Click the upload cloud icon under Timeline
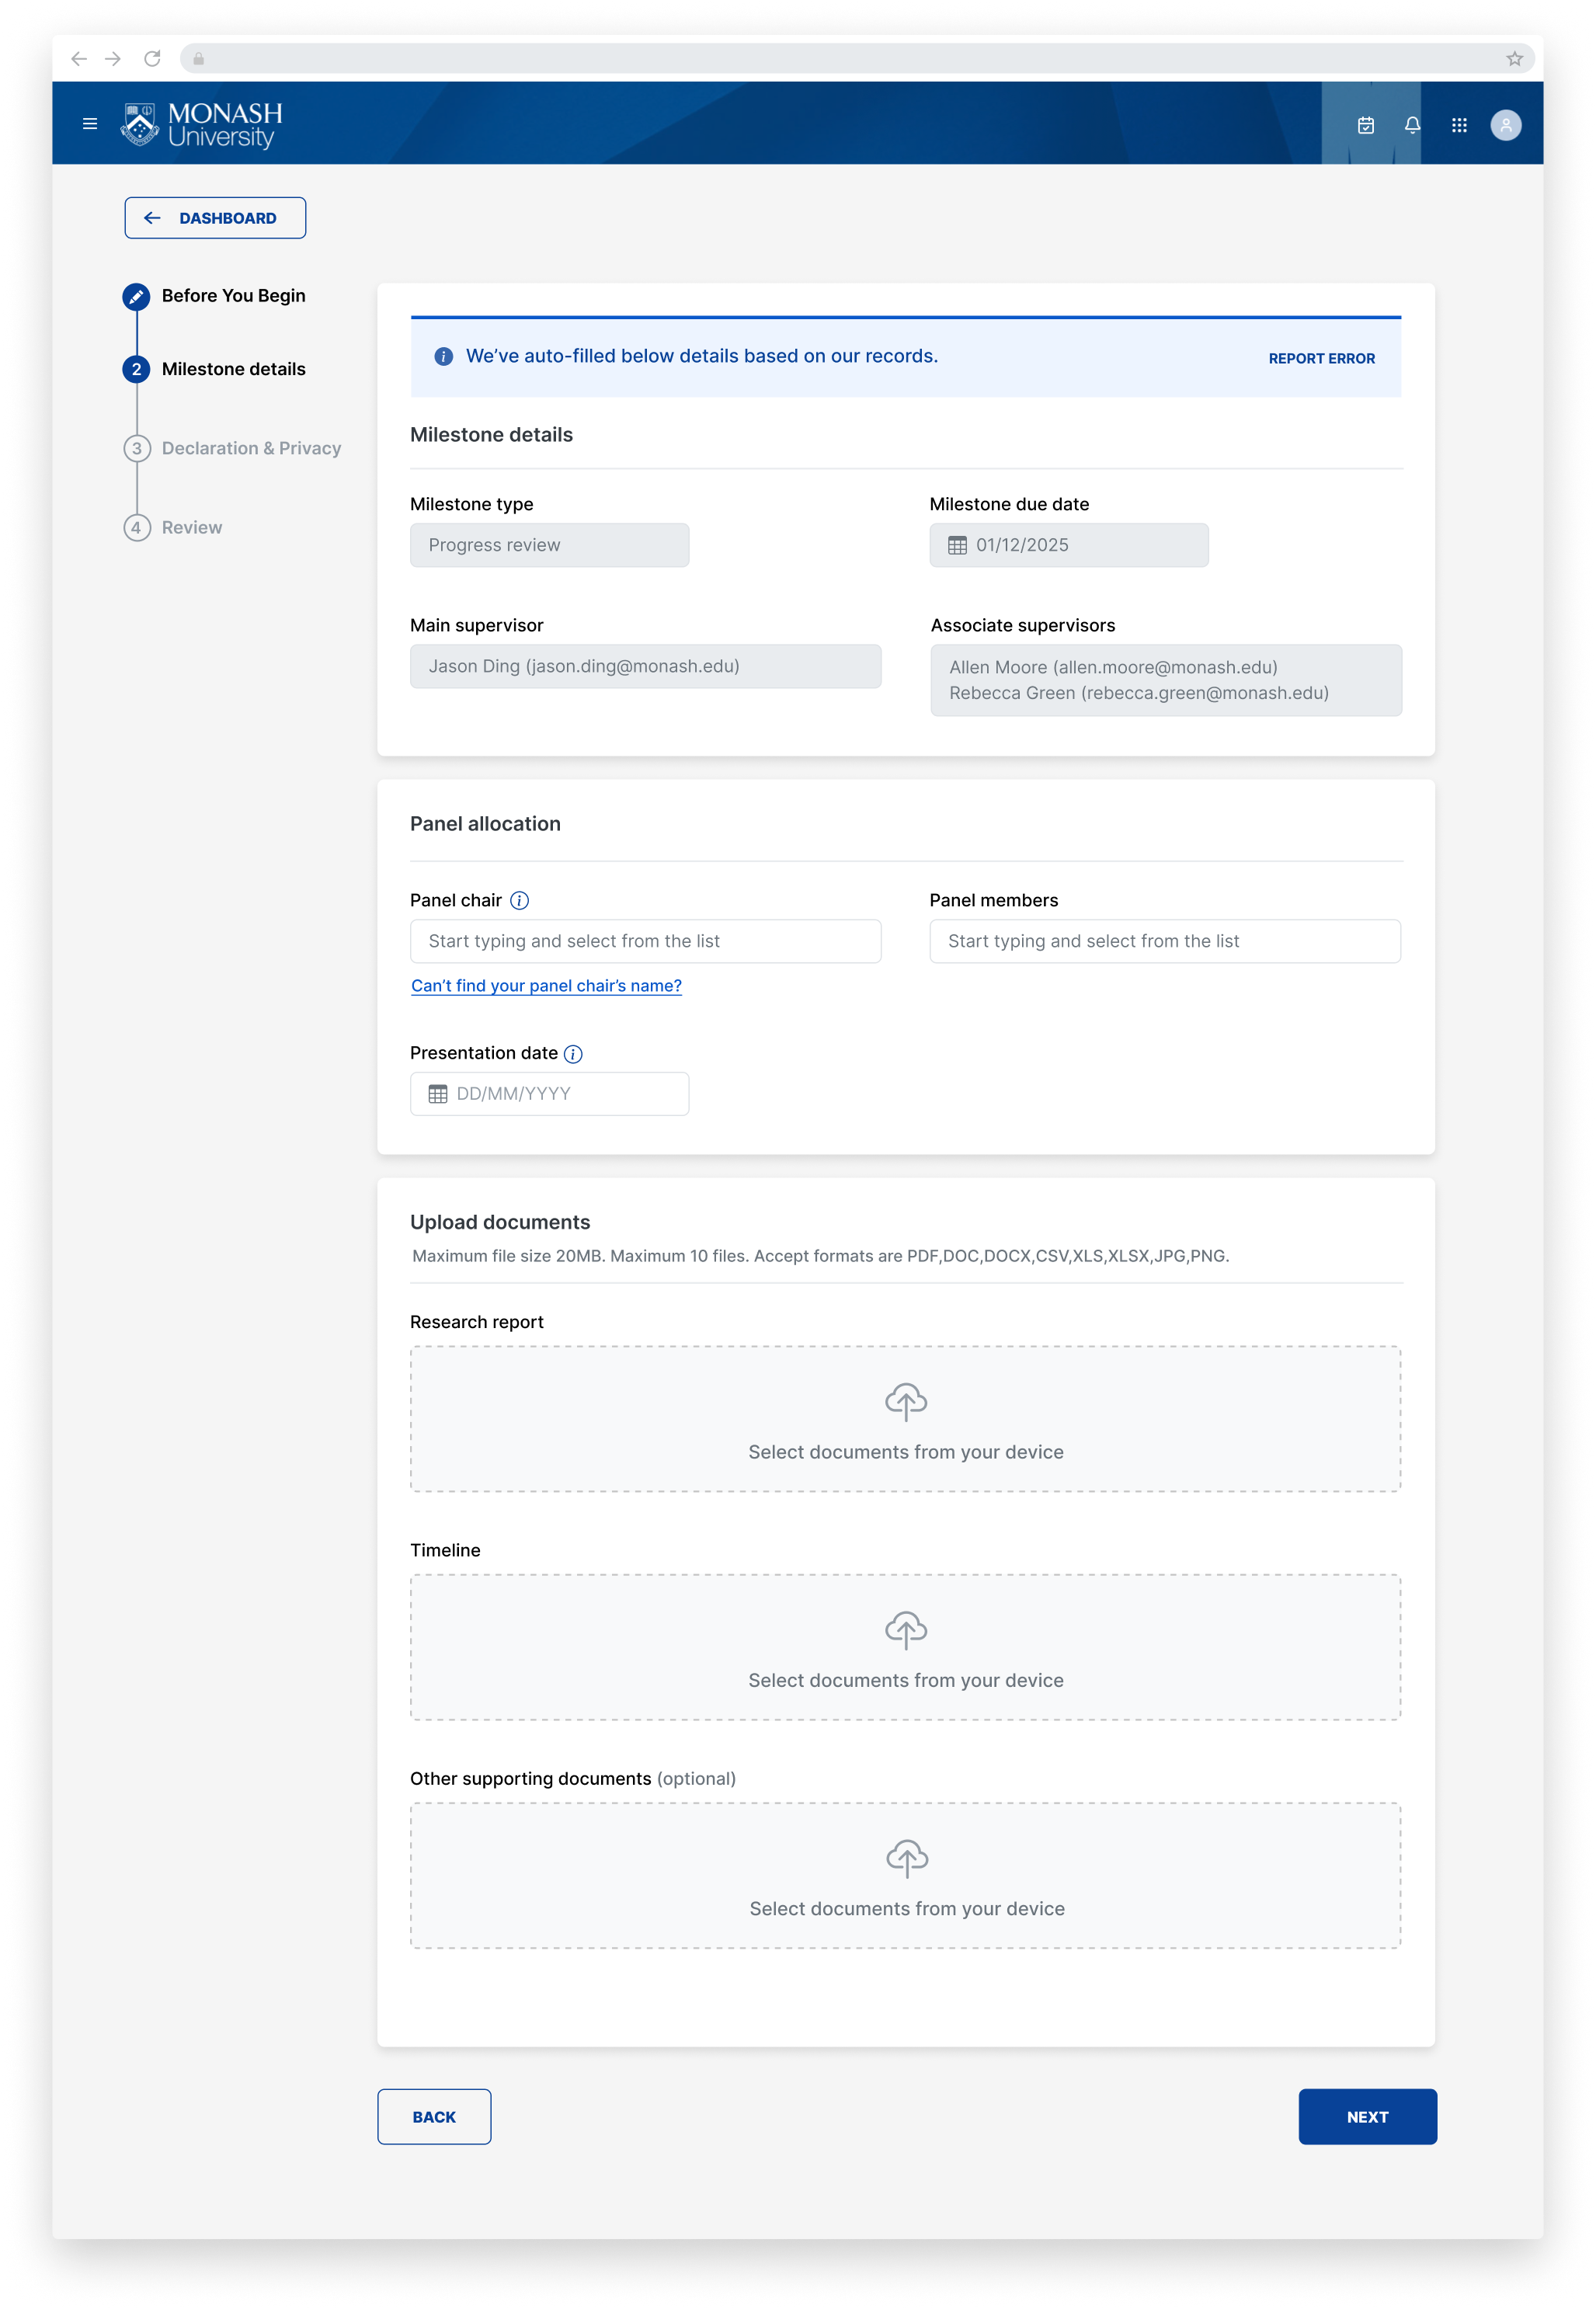The width and height of the screenshot is (1596, 2309). coord(905,1631)
